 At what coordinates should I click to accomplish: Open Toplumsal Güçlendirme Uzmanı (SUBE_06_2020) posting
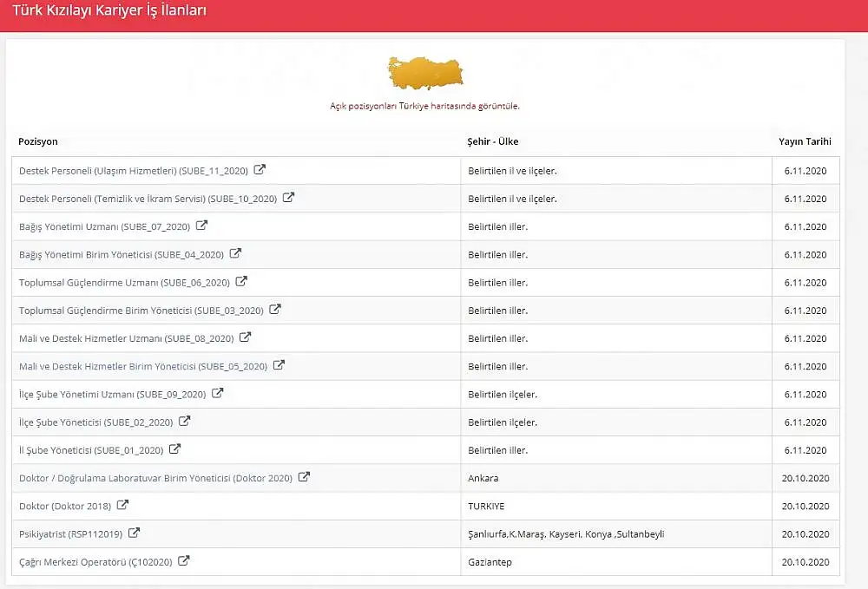coord(124,283)
